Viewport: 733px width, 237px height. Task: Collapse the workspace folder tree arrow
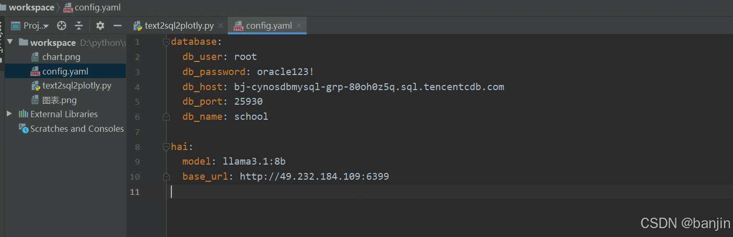[x=10, y=42]
